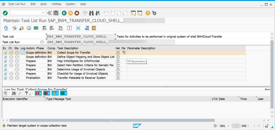Screen dimensions: 275x130
Task: Select 'Define Object Mapping and Store Object List' cell
Action: (86, 57)
